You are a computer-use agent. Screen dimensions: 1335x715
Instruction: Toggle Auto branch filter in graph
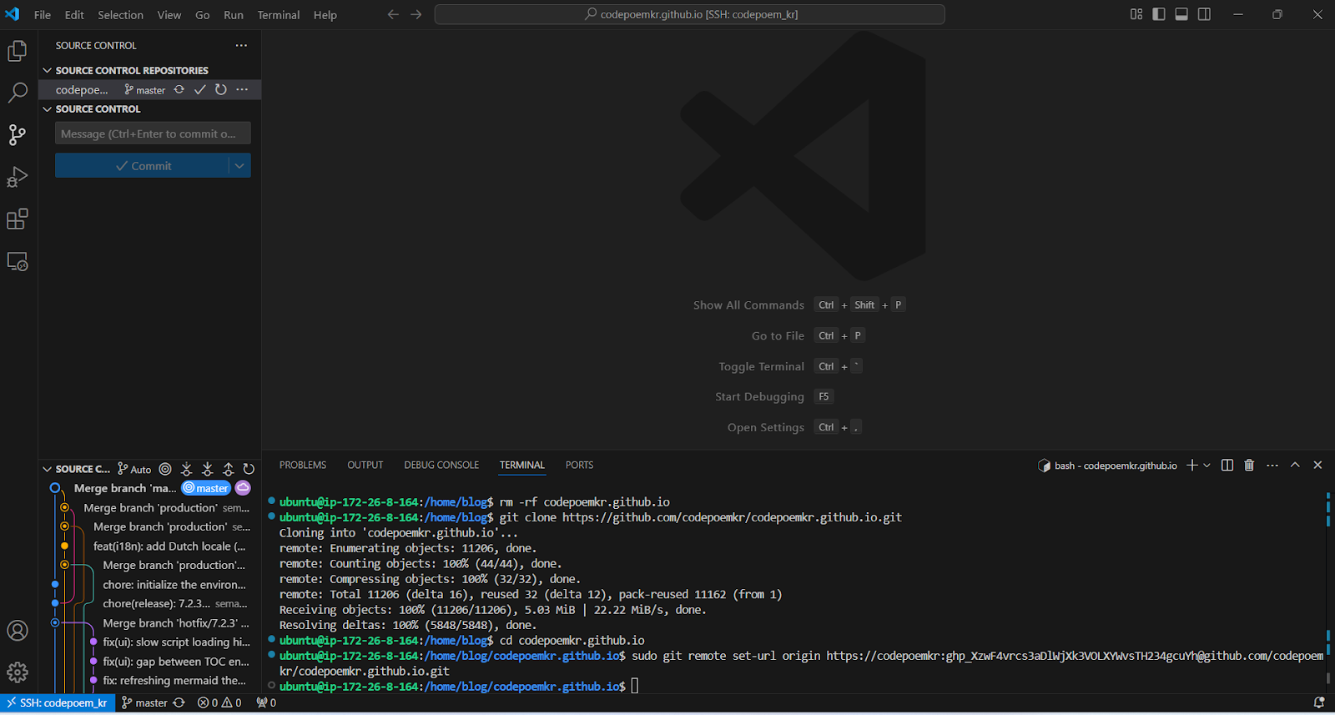coord(134,469)
